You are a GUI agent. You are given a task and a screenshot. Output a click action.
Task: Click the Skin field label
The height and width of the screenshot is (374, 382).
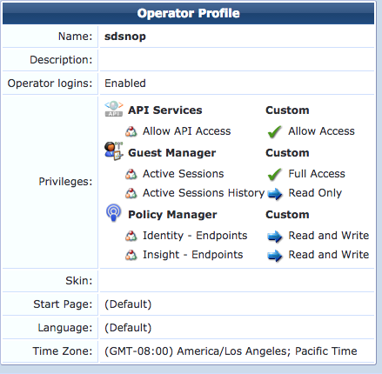click(x=78, y=281)
